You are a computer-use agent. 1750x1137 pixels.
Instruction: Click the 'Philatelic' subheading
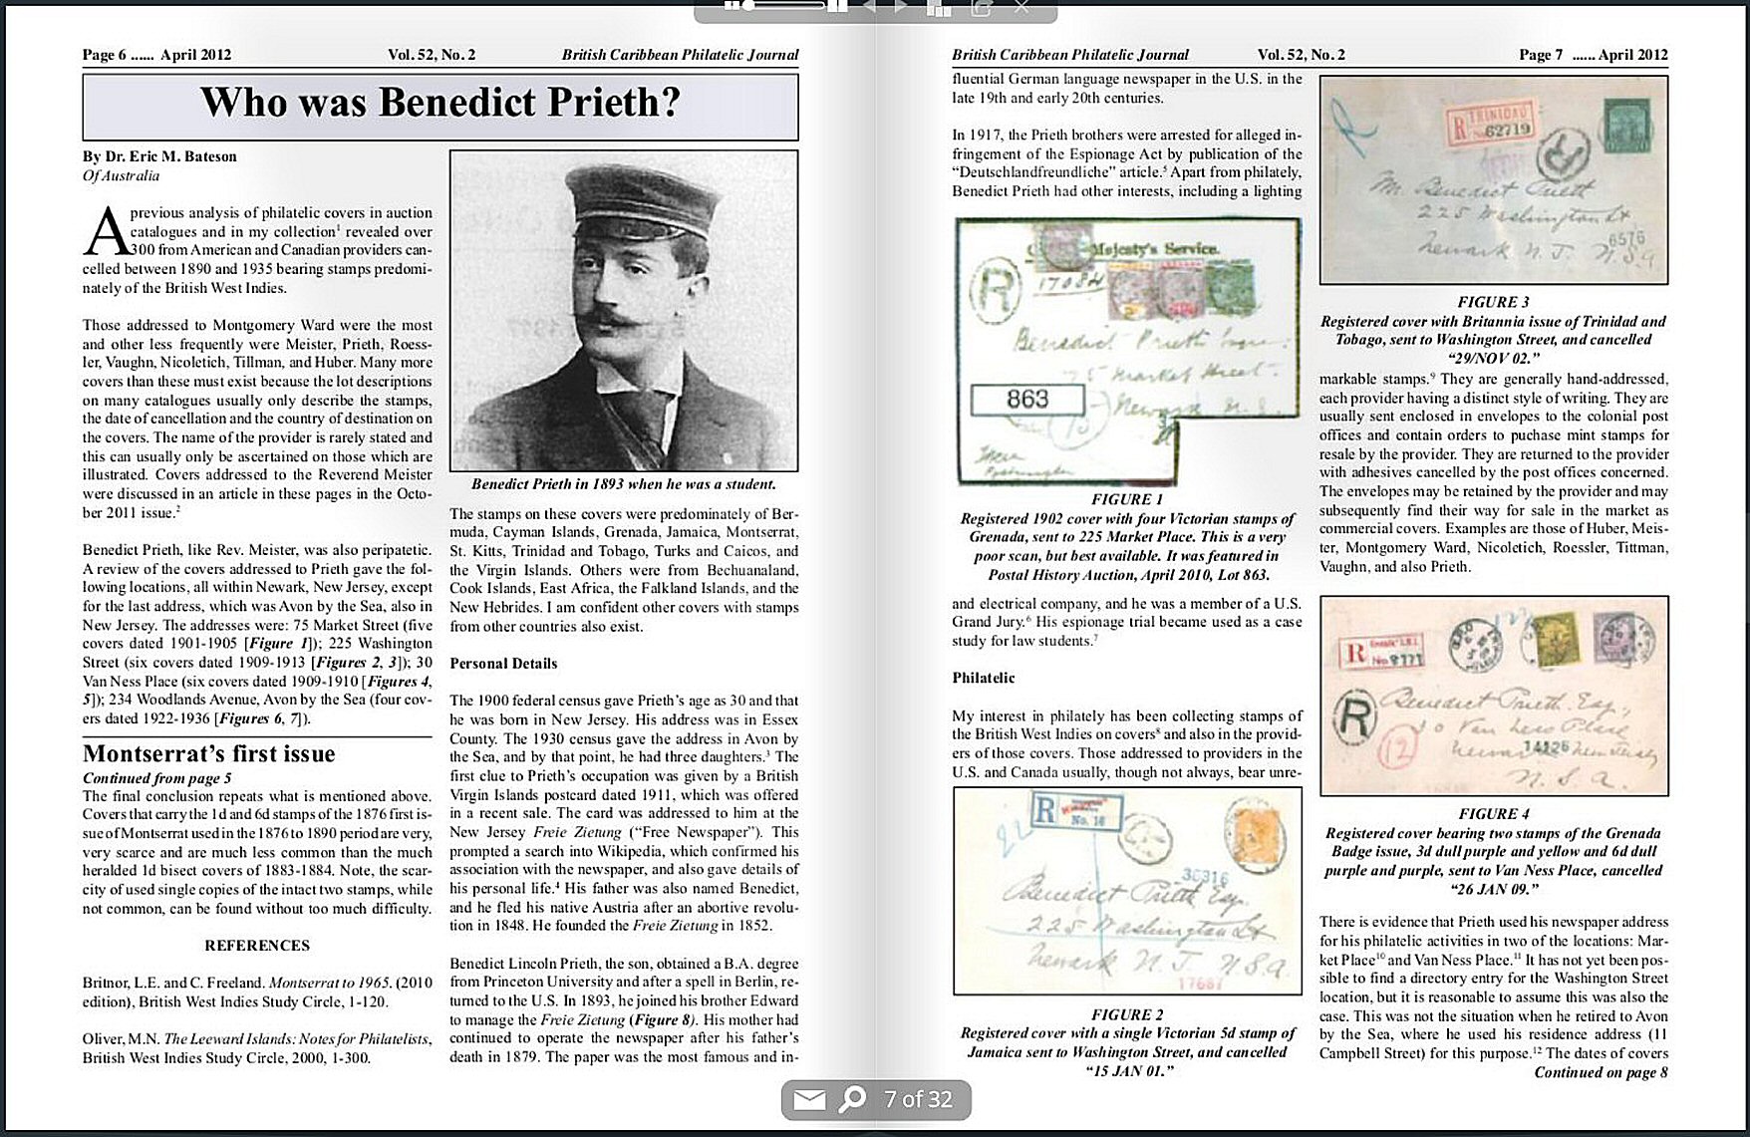(984, 678)
